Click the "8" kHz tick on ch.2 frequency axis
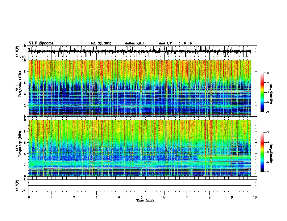 coord(25,131)
